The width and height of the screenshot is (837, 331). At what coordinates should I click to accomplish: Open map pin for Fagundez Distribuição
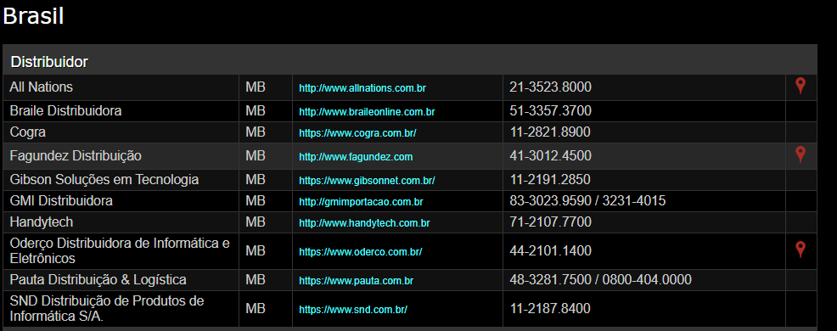pos(800,154)
